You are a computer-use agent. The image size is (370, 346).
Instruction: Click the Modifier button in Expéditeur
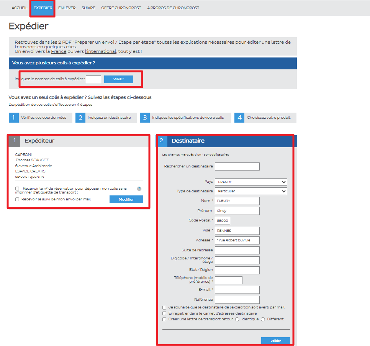coord(126,199)
